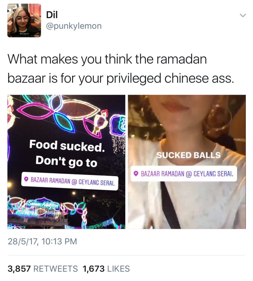Click the tweet body text
The width and height of the screenshot is (253, 281).
click(121, 69)
